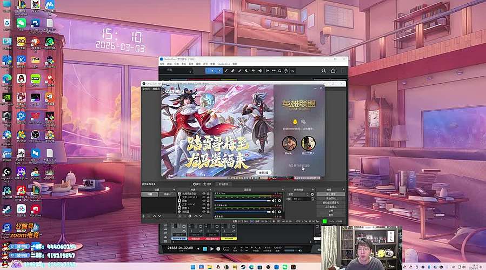Hide the 视频采集设备 source eye icon

click(204, 193)
